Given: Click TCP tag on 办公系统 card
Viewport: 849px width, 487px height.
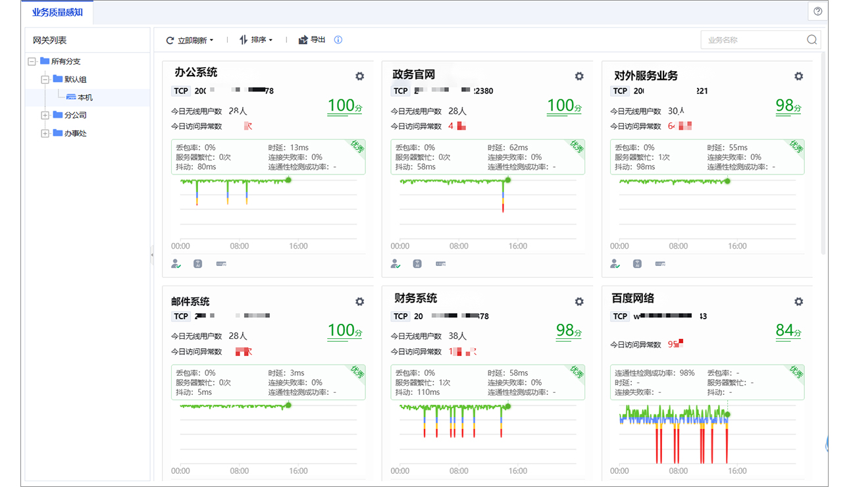Looking at the screenshot, I should [x=181, y=91].
